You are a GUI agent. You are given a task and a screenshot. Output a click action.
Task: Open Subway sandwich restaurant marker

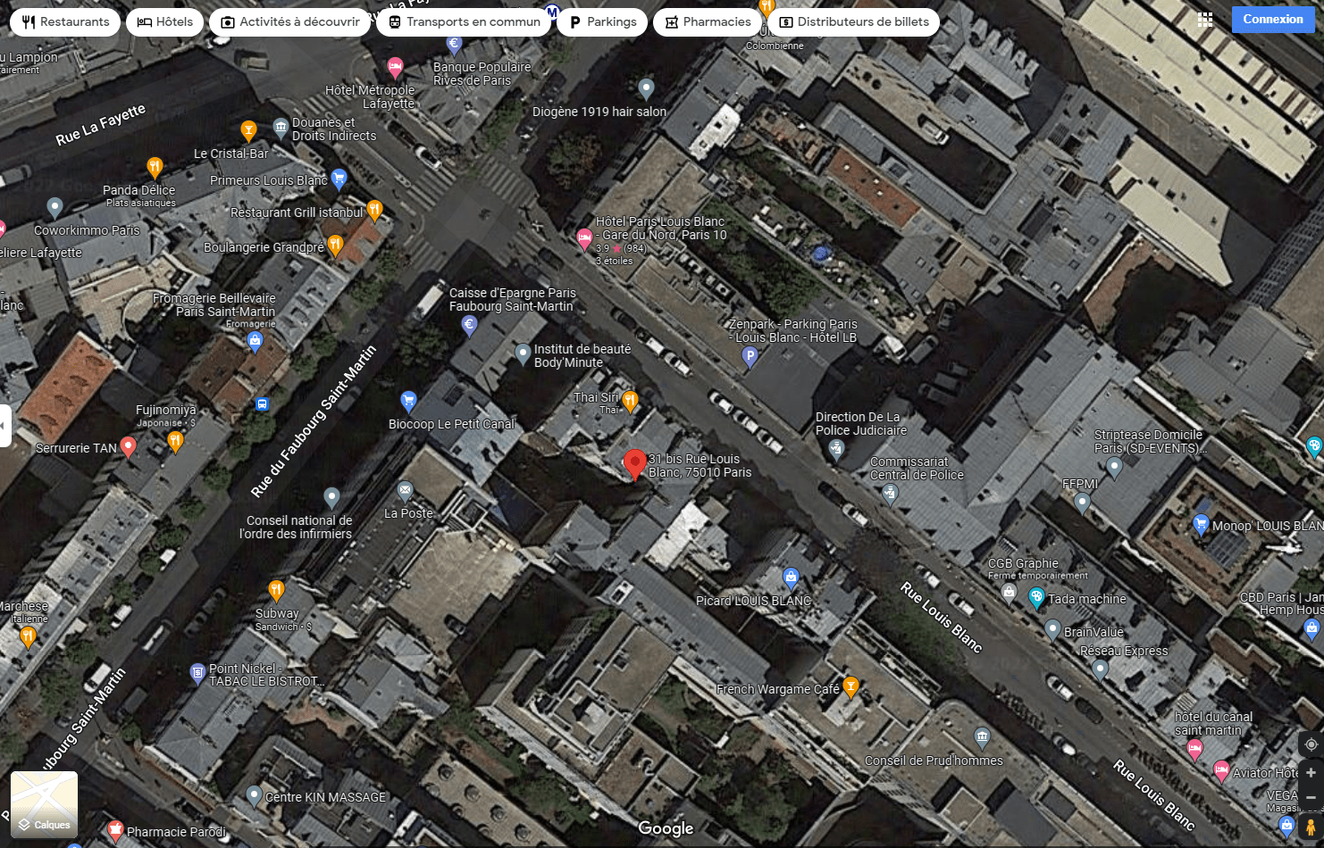277,590
